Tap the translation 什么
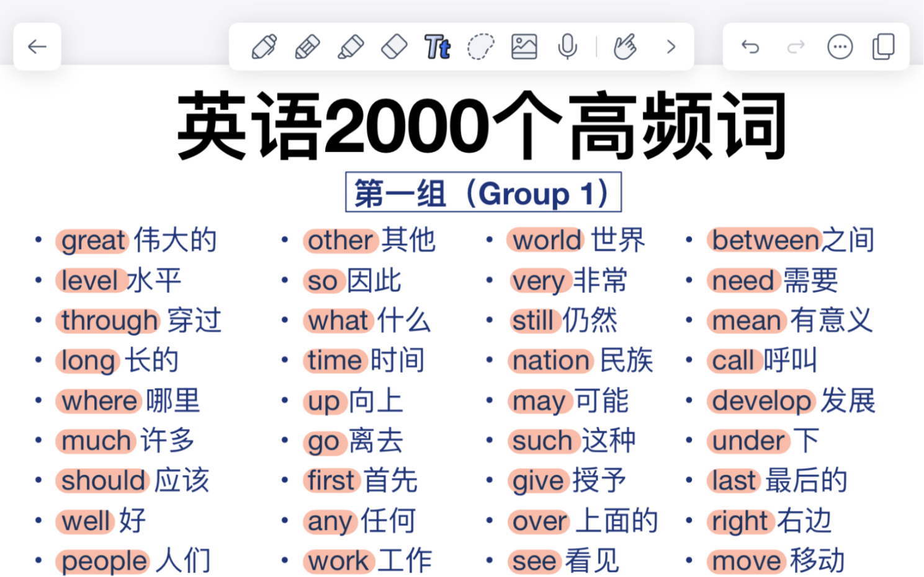Screen dimensions: 924x577 (x=404, y=321)
